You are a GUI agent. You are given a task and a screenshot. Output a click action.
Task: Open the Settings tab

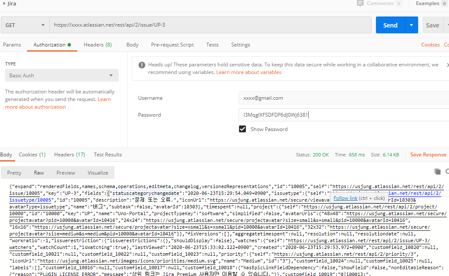[240, 45]
